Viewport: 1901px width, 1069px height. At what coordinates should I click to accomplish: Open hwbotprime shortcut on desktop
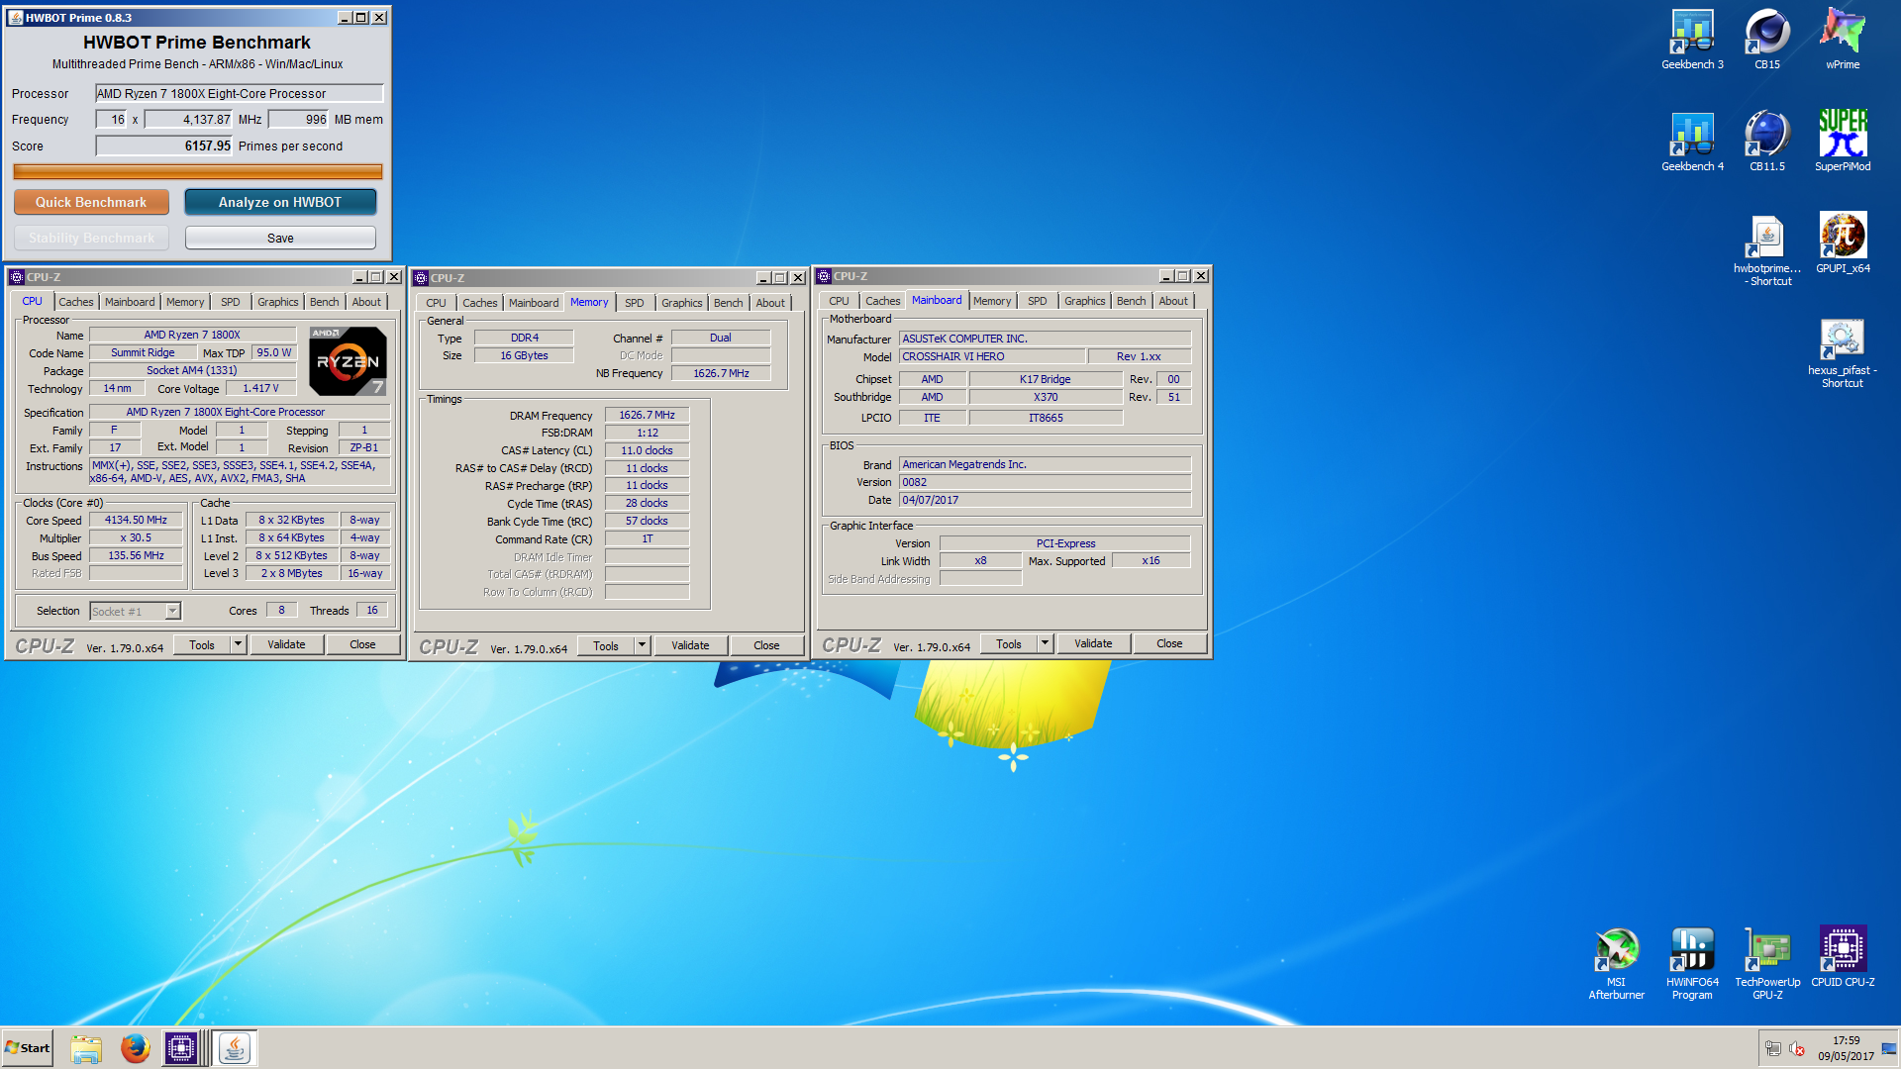(x=1767, y=250)
